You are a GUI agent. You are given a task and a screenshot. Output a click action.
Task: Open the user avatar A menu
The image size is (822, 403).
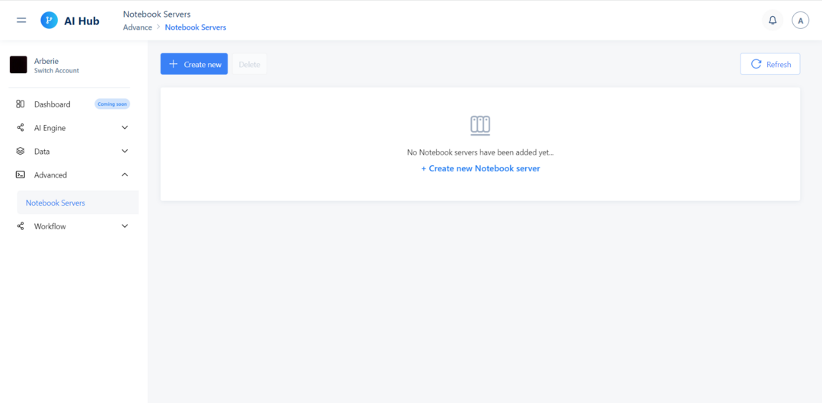click(800, 21)
